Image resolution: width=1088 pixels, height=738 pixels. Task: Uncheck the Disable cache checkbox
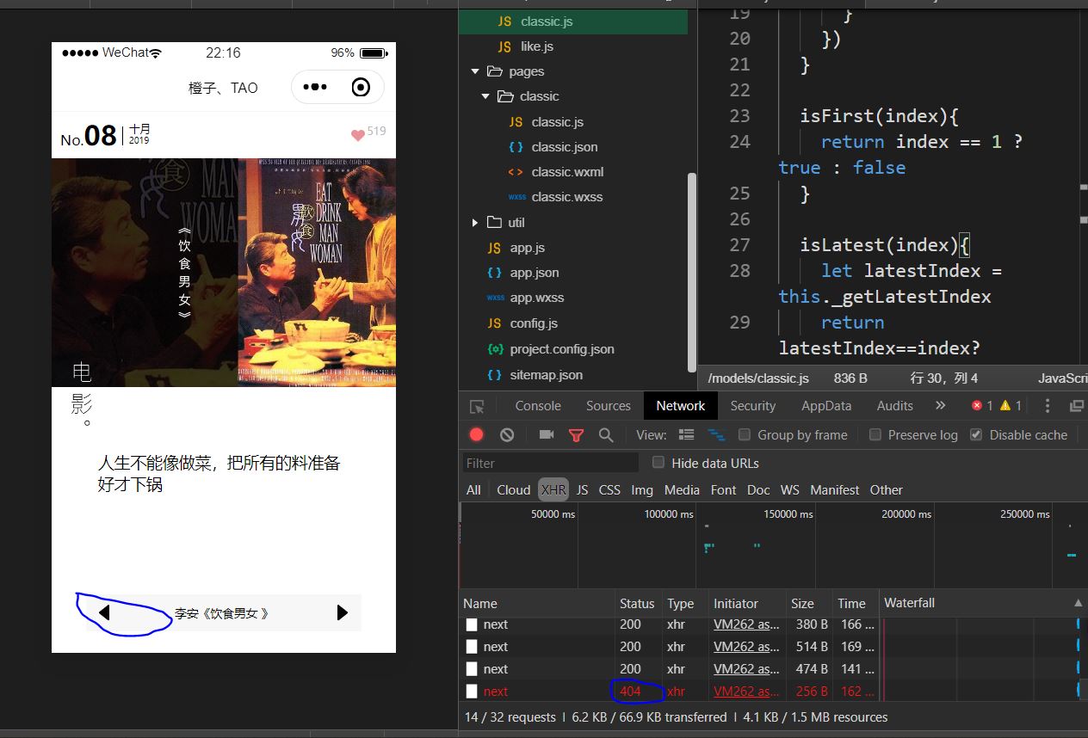[975, 434]
